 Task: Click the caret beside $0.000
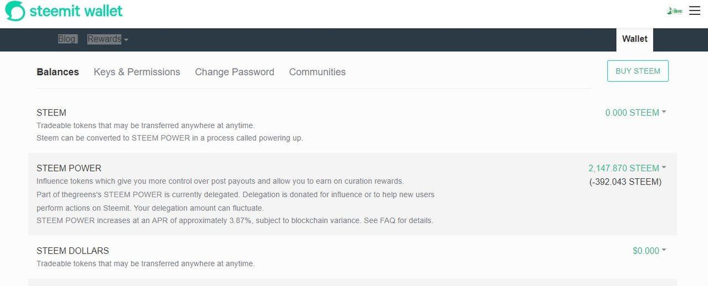coord(664,250)
